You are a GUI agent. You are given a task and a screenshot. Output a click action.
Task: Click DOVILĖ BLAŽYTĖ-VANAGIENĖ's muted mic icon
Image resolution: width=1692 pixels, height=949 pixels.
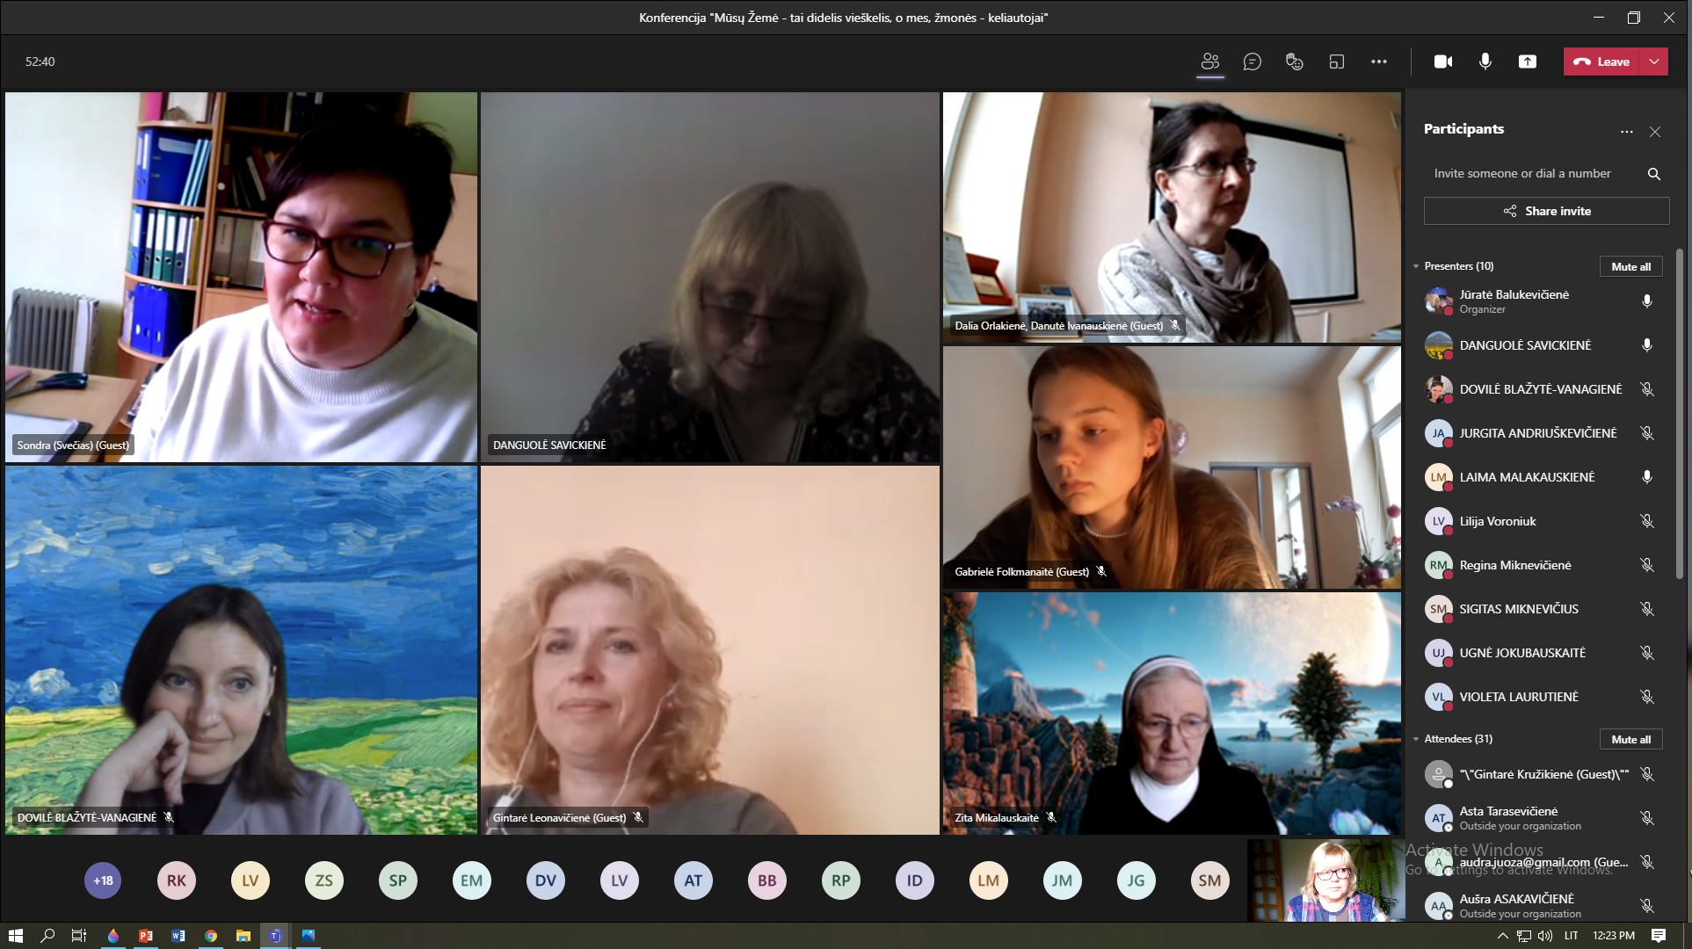coord(1647,389)
